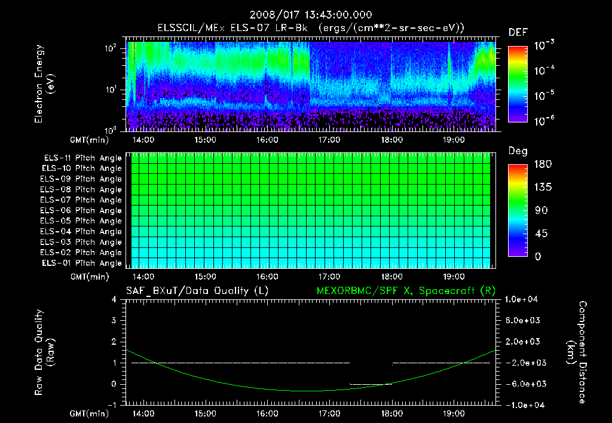
Task: Select the ELS-08 Pitch Angle row label
Action: (x=81, y=189)
